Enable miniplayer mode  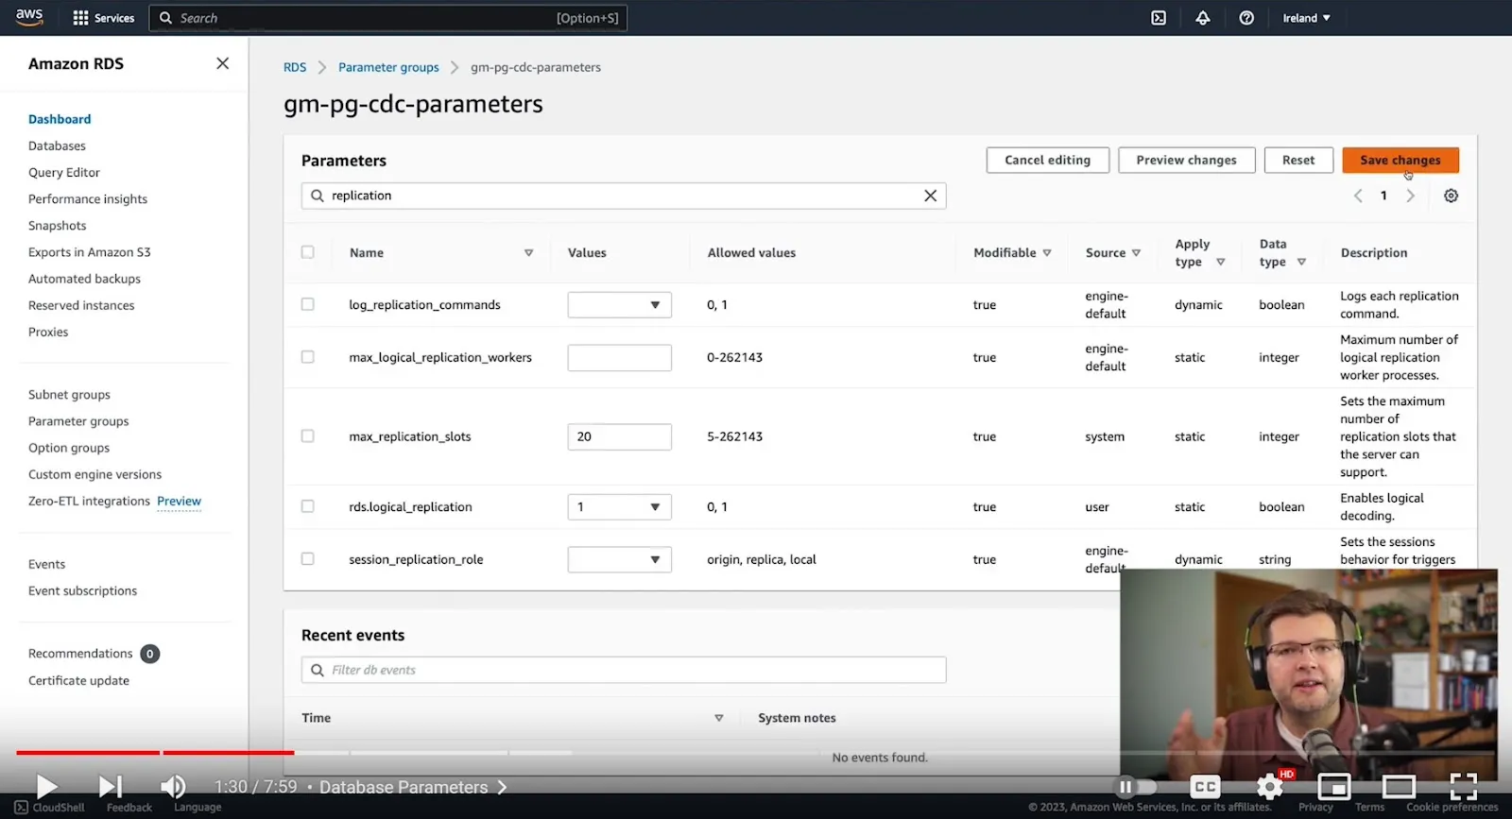click(1334, 786)
